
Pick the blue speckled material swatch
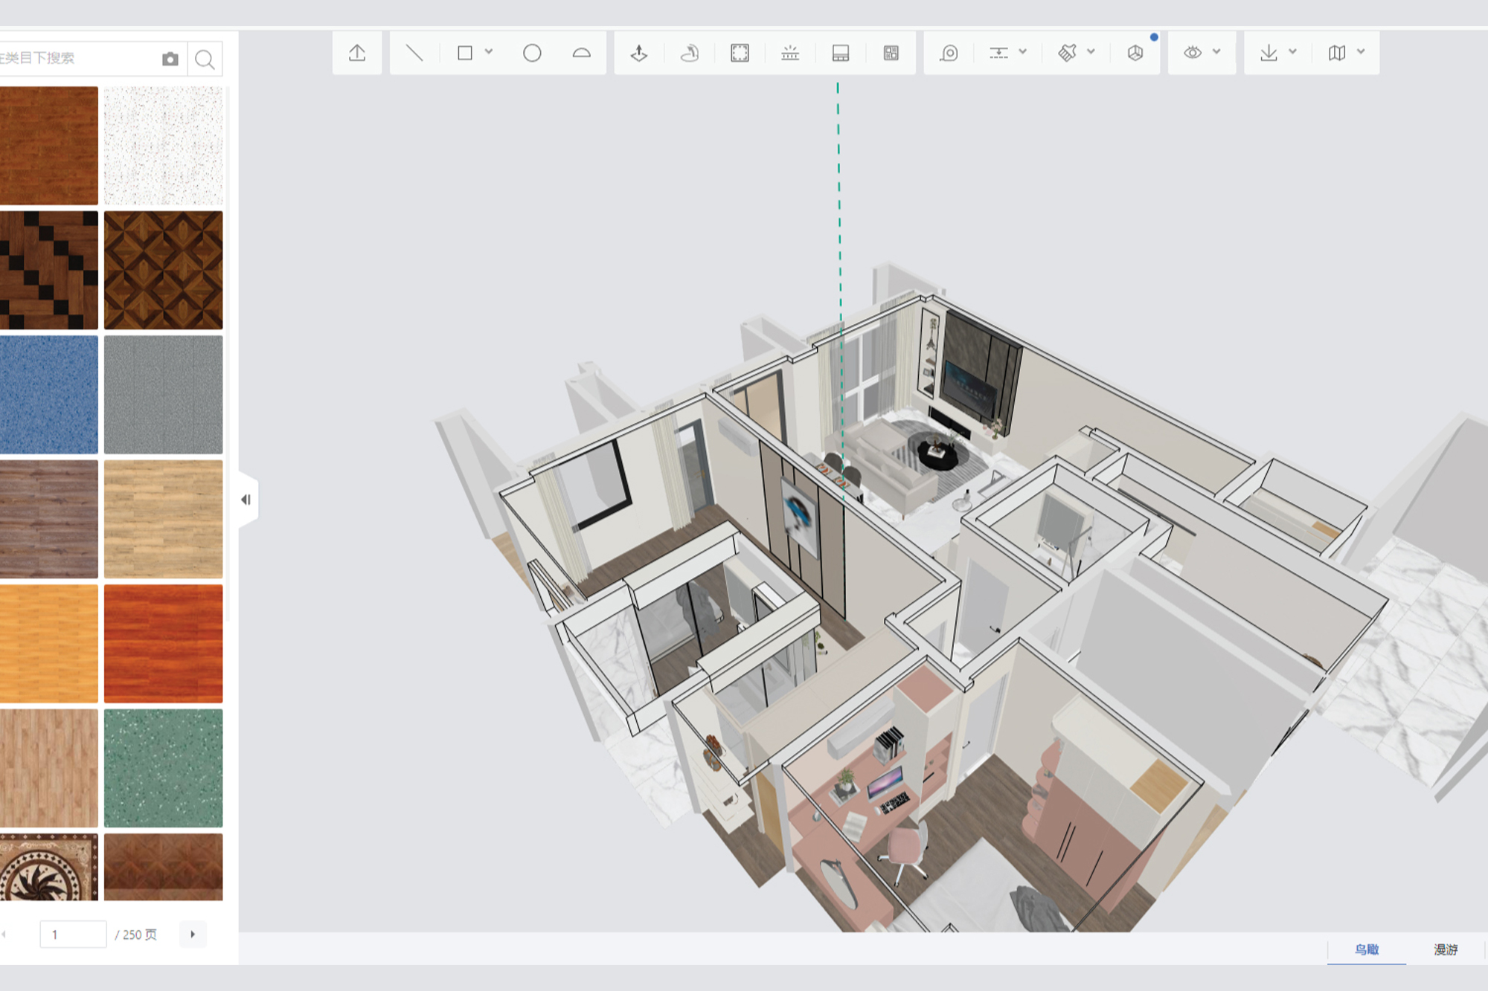point(48,394)
